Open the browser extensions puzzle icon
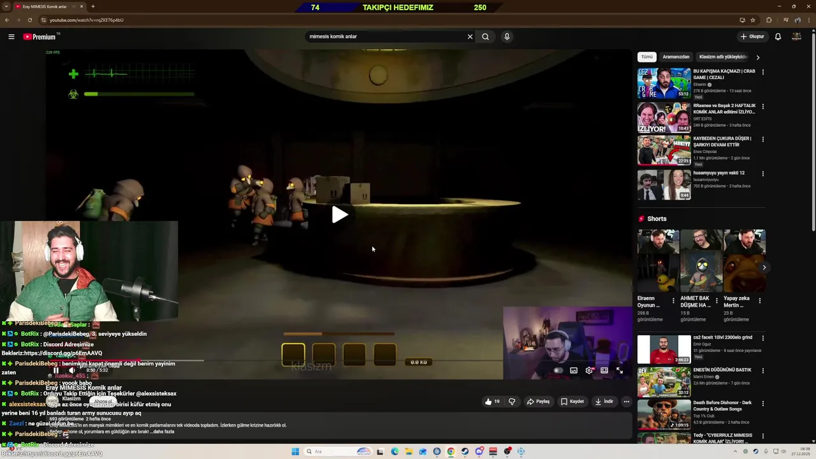 click(x=769, y=20)
